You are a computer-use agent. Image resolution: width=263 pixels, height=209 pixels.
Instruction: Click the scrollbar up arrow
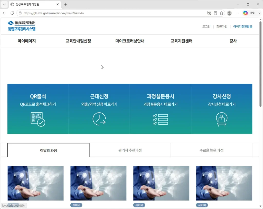pyautogui.click(x=260, y=19)
